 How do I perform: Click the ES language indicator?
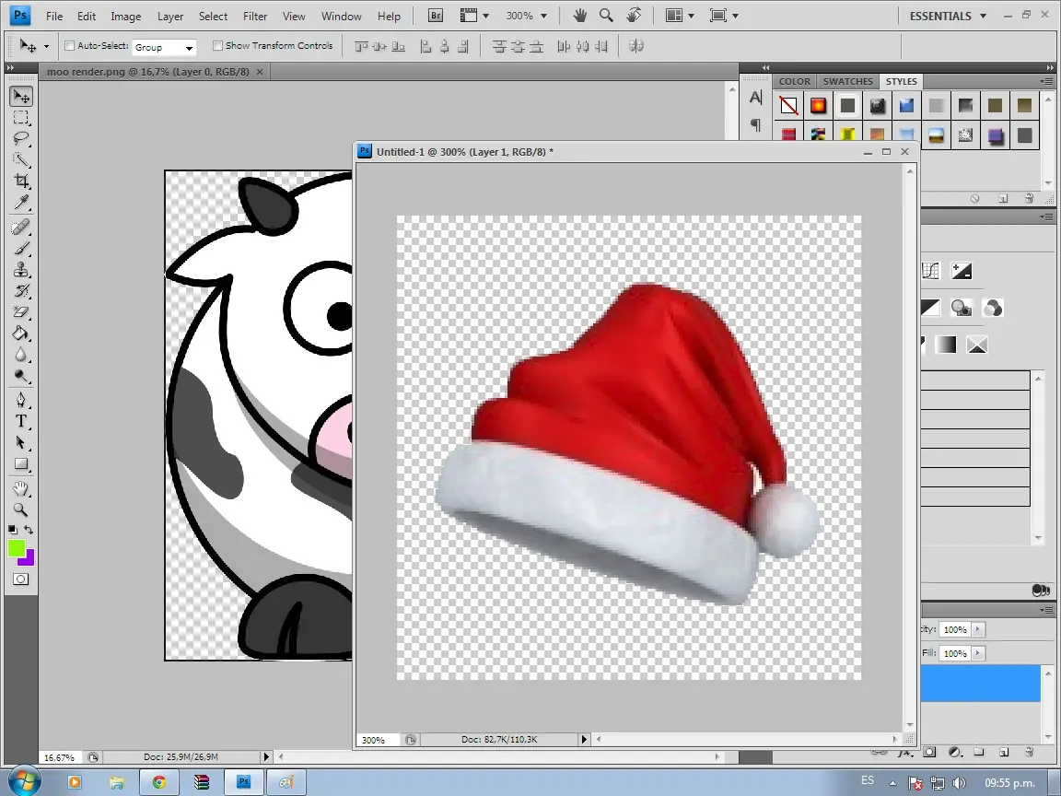[x=868, y=780]
